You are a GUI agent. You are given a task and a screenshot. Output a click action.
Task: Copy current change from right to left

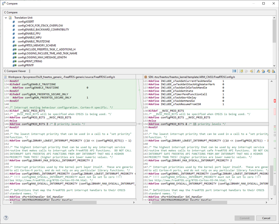pos(251,71)
